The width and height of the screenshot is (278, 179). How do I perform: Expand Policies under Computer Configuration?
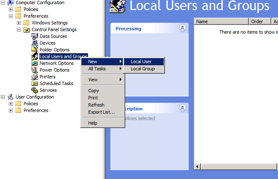pos(11,9)
